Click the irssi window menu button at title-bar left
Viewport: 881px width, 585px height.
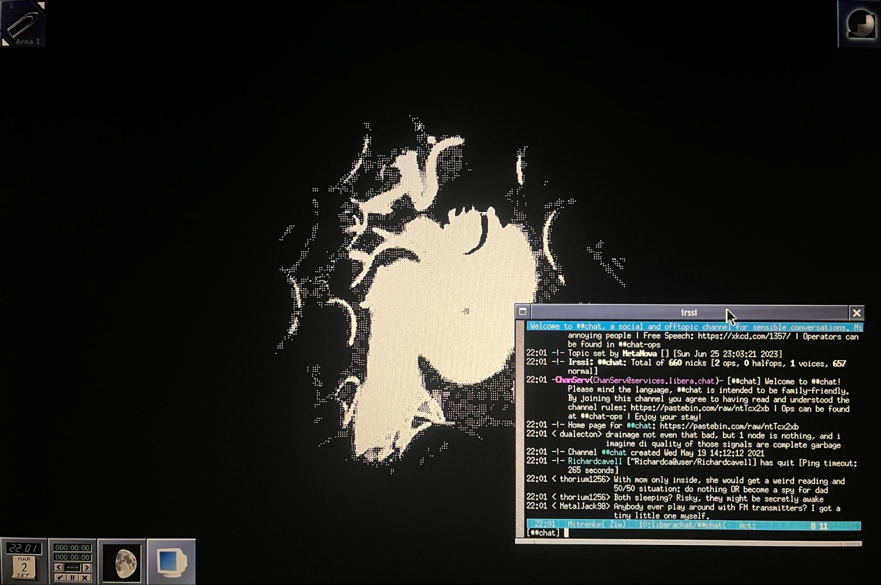click(523, 312)
